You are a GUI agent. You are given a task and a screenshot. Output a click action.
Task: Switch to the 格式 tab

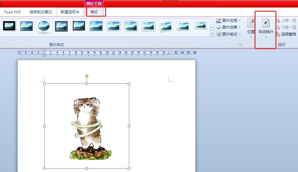coord(94,12)
